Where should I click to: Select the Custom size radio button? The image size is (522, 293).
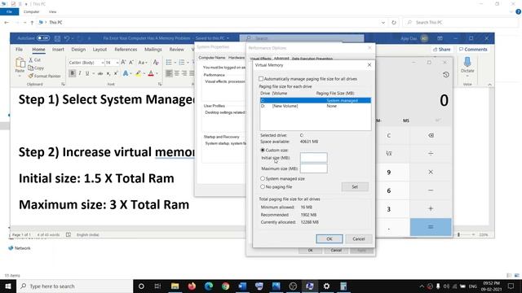tap(263, 150)
